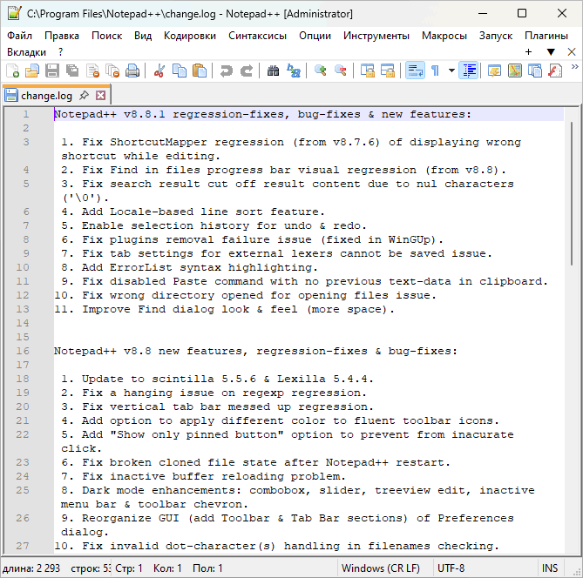This screenshot has width=583, height=578.
Task: Click the New file toolbar icon
Action: pos(13,71)
